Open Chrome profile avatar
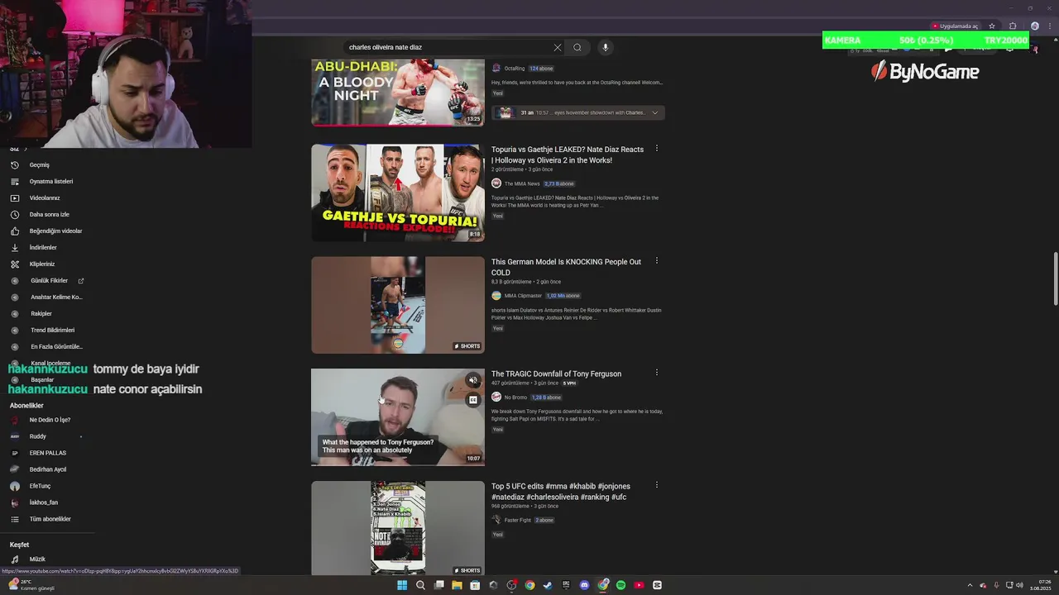 [x=1034, y=26]
